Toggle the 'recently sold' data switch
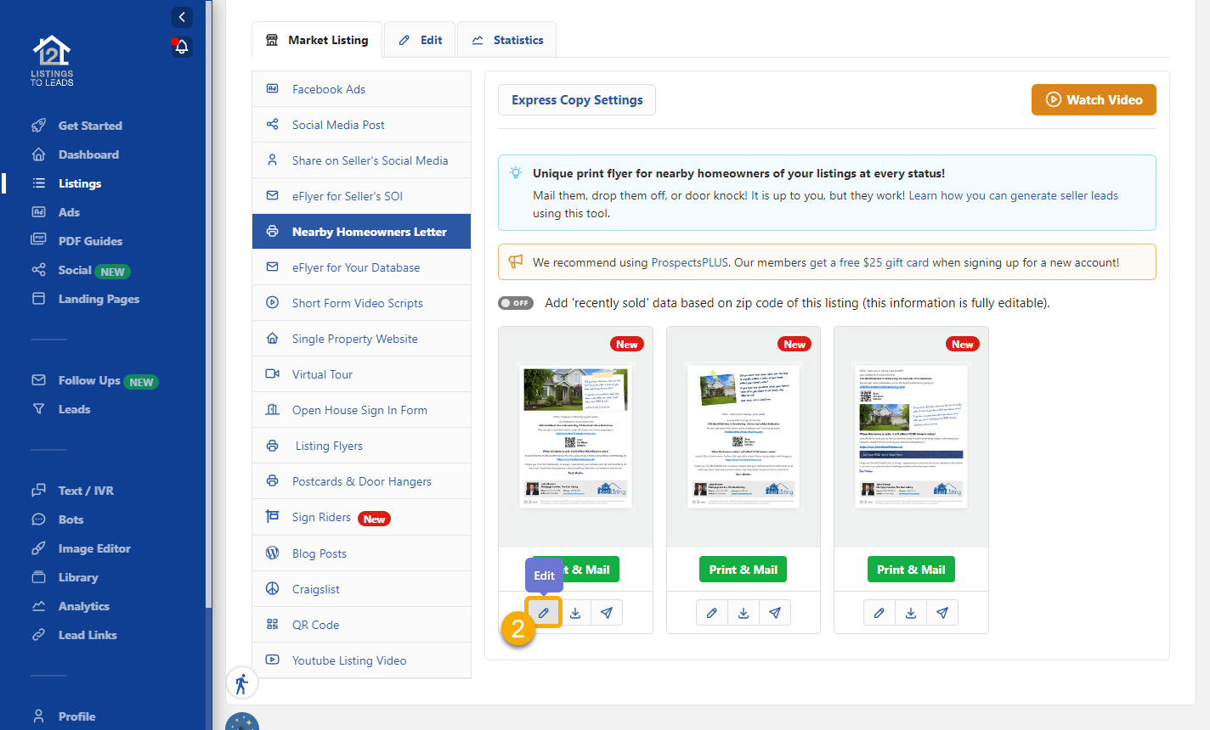 coord(516,303)
